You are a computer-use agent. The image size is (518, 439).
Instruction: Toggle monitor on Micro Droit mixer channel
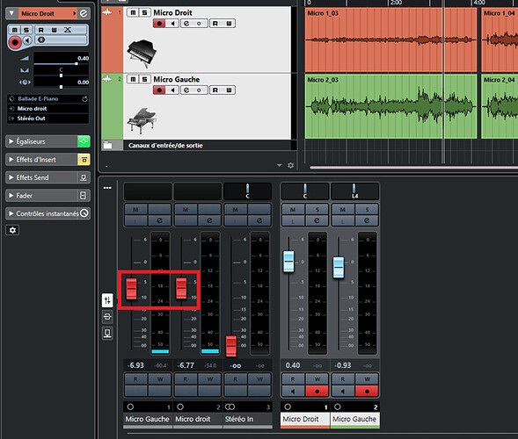pos(293,392)
